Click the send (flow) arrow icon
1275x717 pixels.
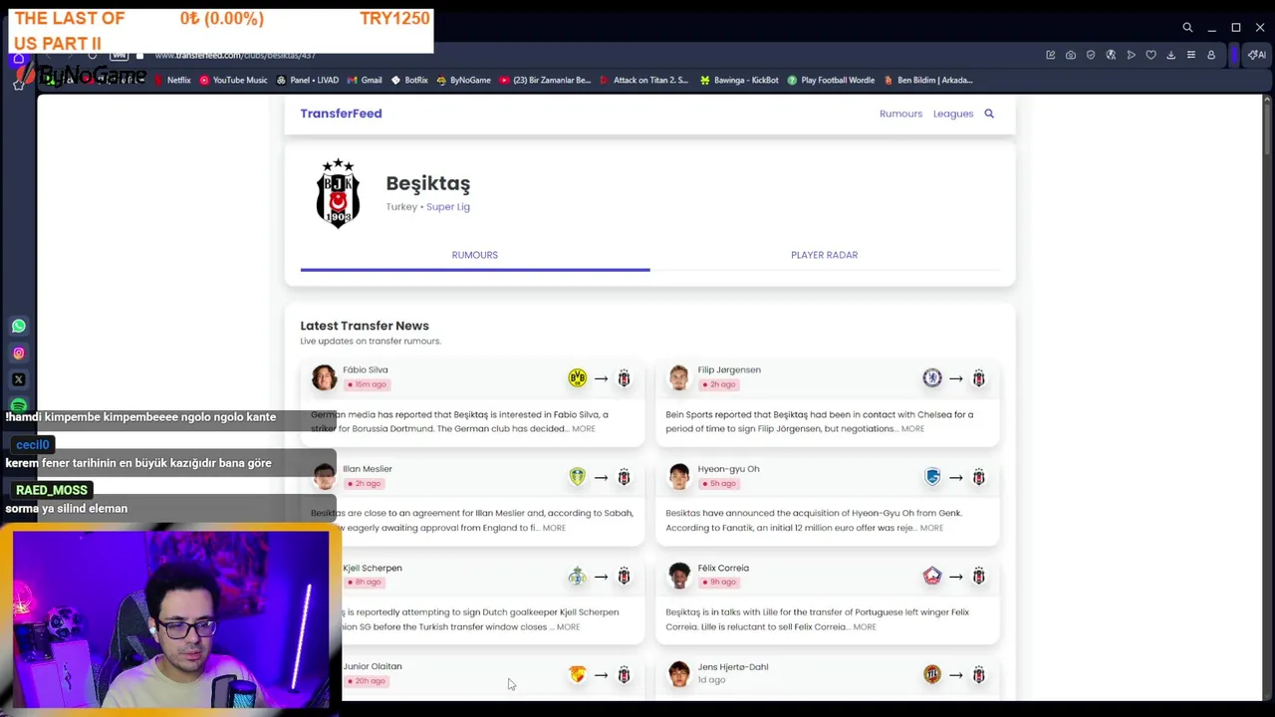[1131, 55]
